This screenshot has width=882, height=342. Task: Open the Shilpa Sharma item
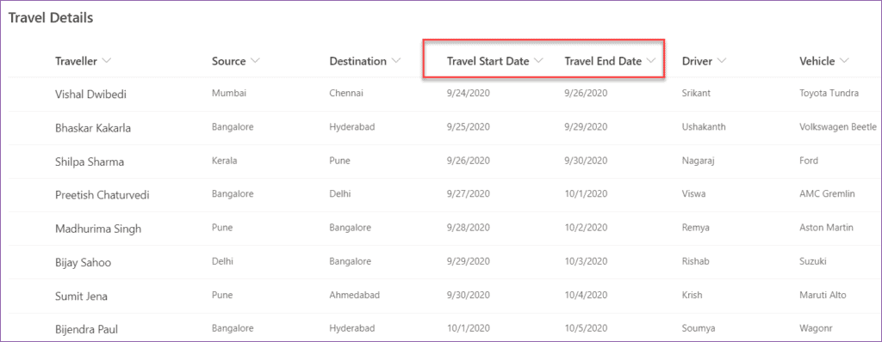point(90,162)
